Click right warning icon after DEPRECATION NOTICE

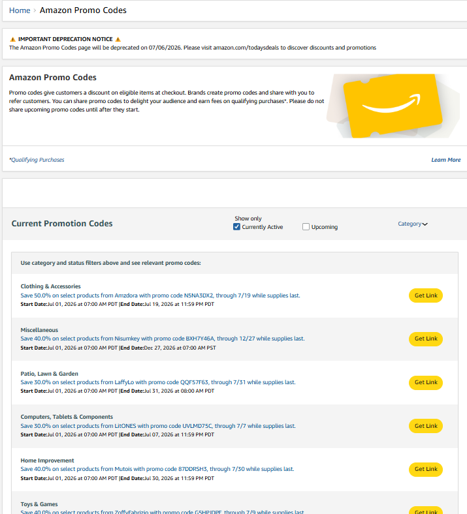[118, 39]
